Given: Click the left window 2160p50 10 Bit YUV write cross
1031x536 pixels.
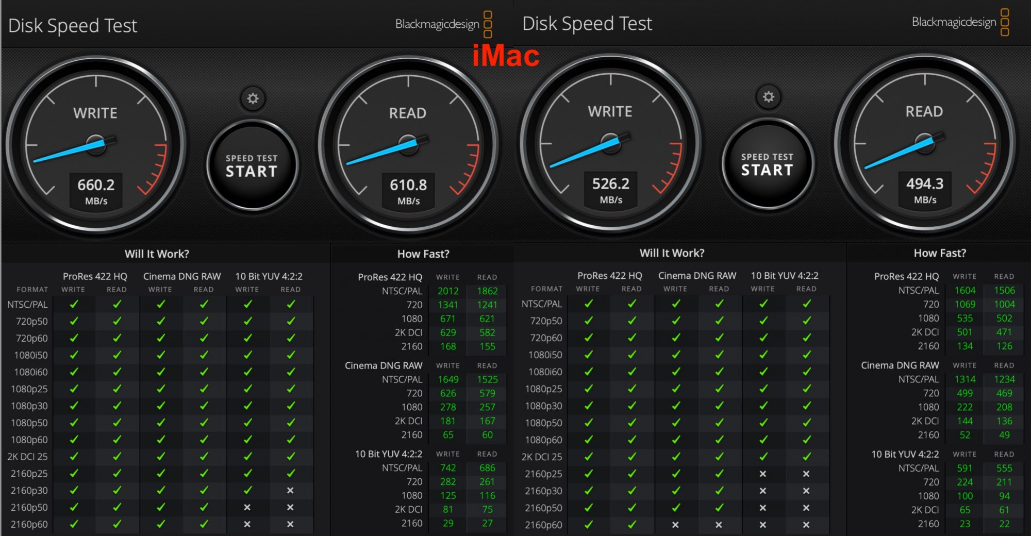Looking at the screenshot, I should [x=247, y=508].
